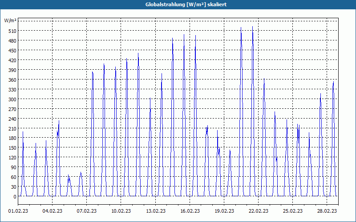Click the W/m² unit label
This screenshot has width=356, height=222.
click(10, 20)
